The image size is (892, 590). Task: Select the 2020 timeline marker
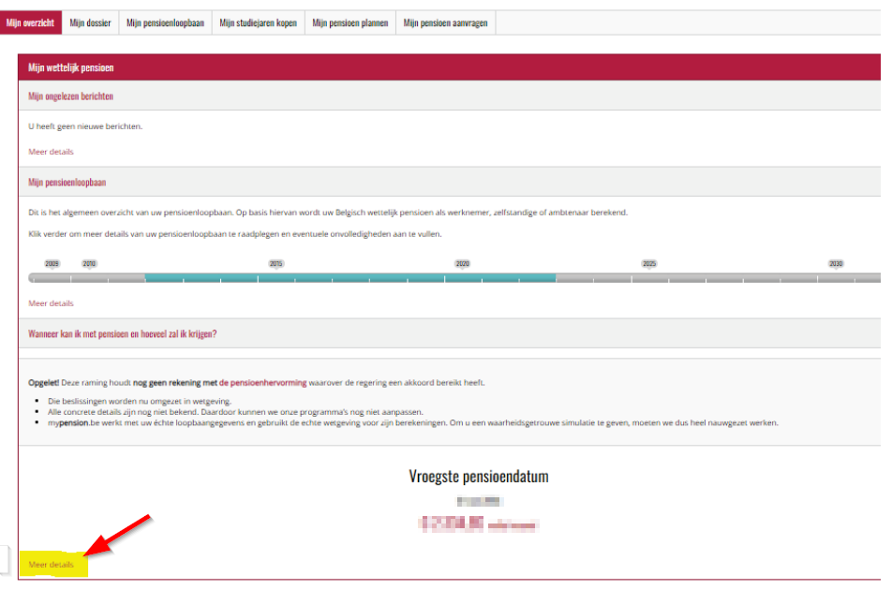click(463, 264)
